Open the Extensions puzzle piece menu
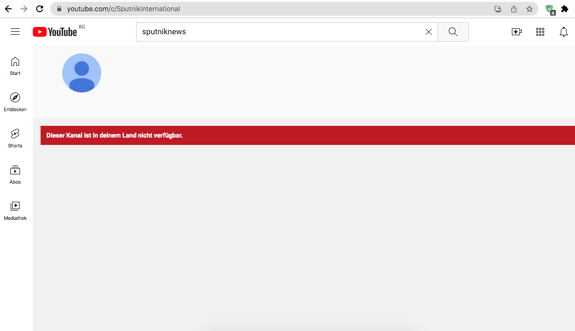 coord(565,9)
